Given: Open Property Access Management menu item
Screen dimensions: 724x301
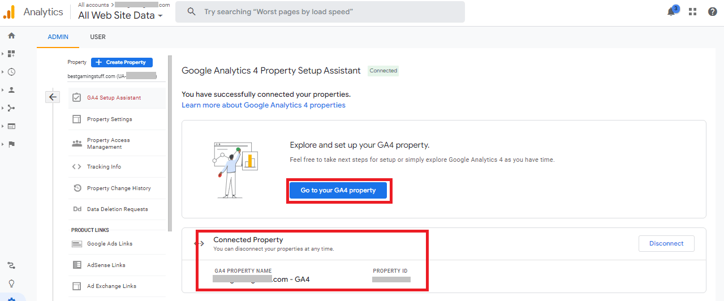Looking at the screenshot, I should [117, 143].
